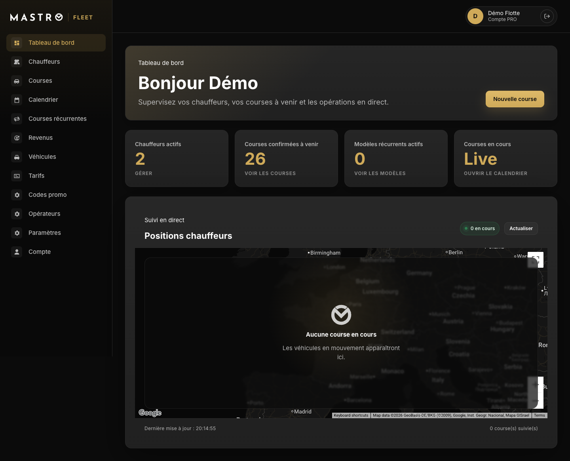Click the Modèles récurrents actifs card

pos(396,158)
